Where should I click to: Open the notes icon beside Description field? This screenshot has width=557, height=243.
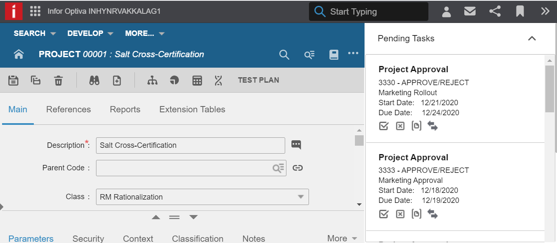[296, 144]
